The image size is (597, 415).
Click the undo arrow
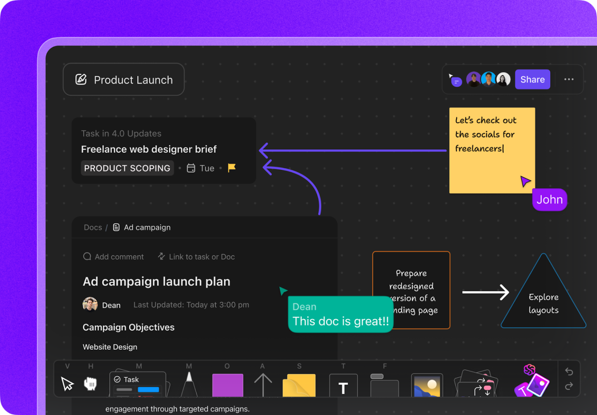click(x=569, y=372)
